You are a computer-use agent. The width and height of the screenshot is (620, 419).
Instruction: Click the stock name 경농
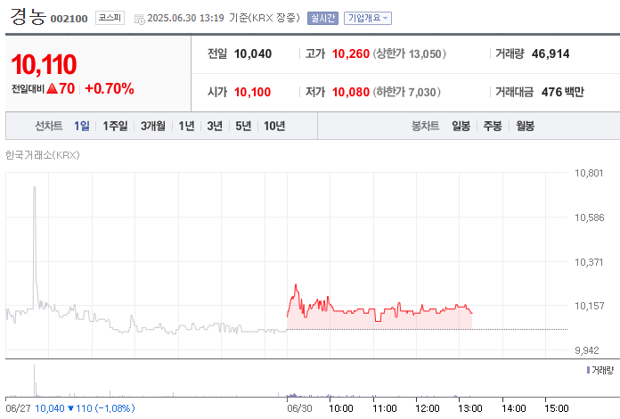28,17
